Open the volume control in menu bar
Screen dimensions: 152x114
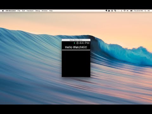point(128,11)
